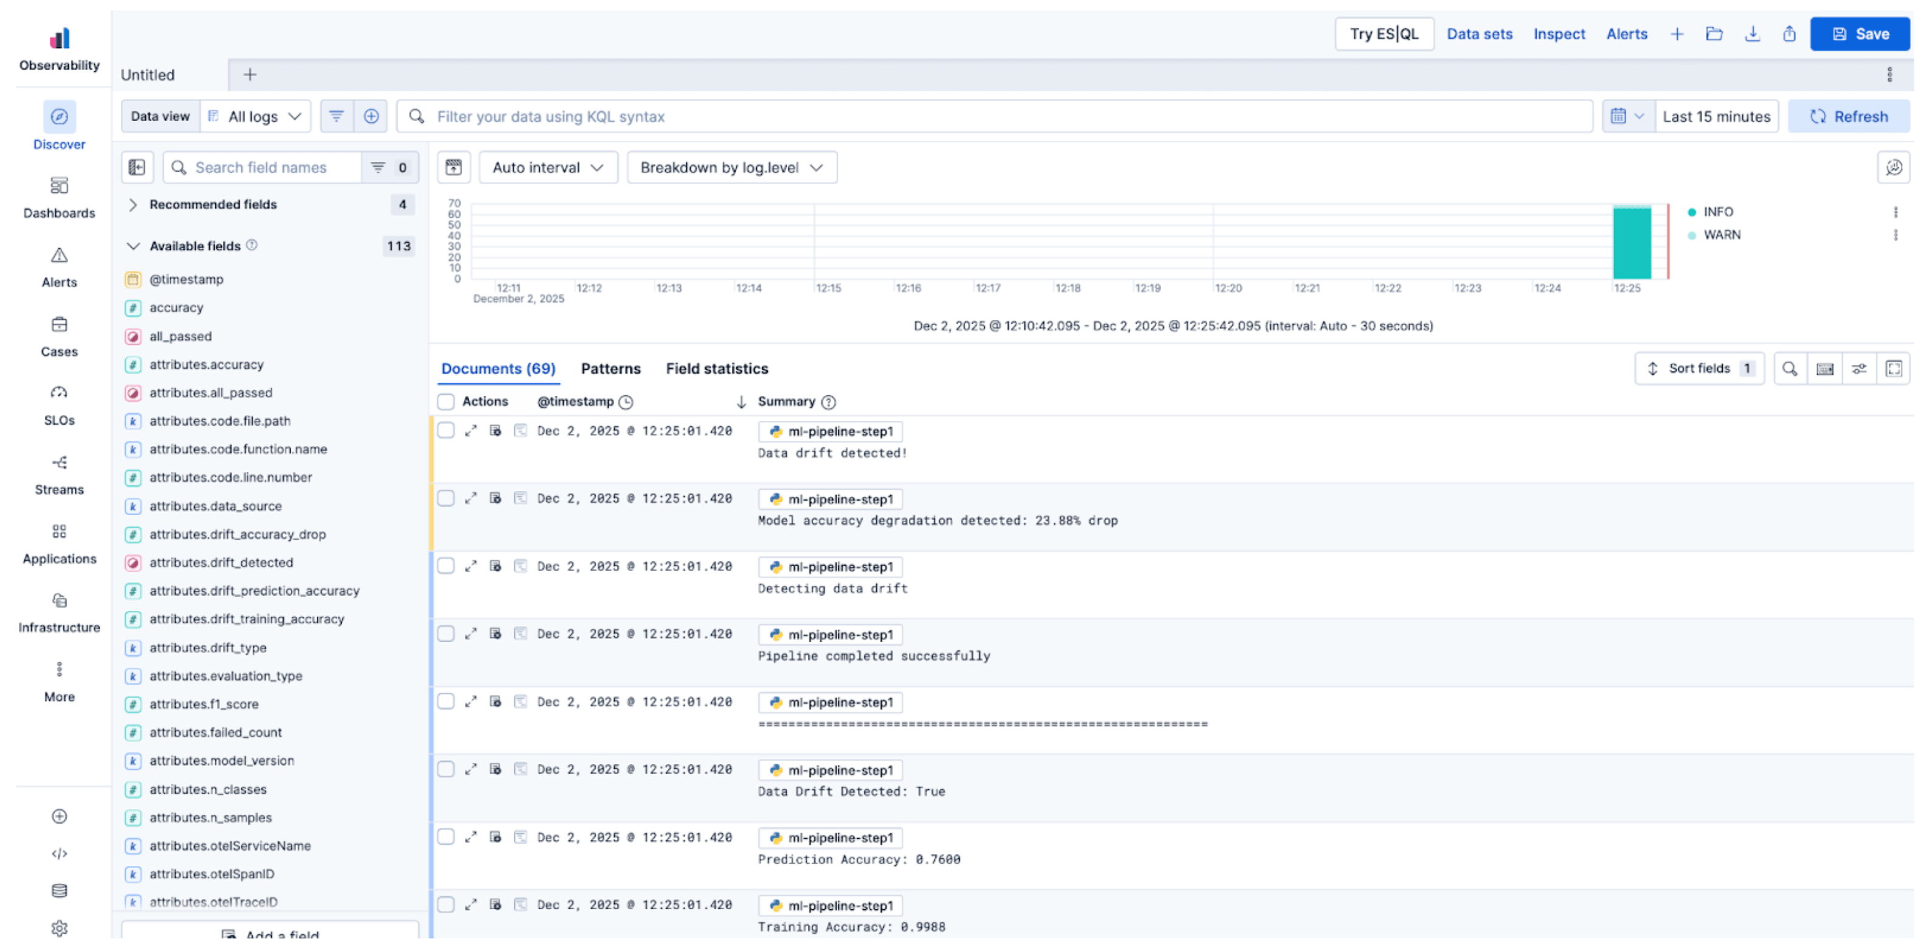Open the Try ES|QL editor
The width and height of the screenshot is (1921, 950).
point(1384,33)
